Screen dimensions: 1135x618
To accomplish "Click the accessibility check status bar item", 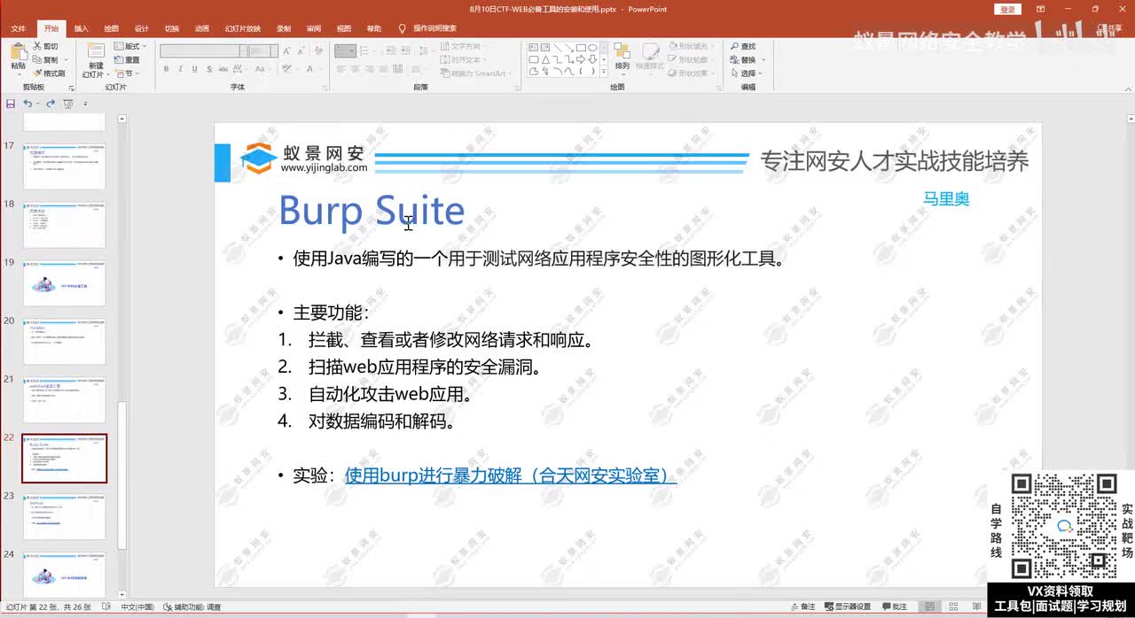I will tap(192, 606).
